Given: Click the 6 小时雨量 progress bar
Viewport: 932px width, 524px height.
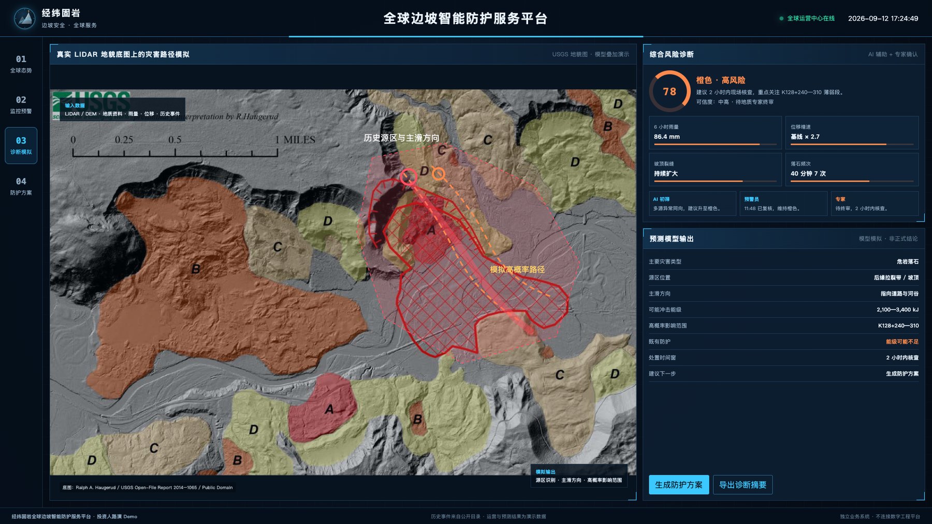Looking at the screenshot, I should 715,144.
